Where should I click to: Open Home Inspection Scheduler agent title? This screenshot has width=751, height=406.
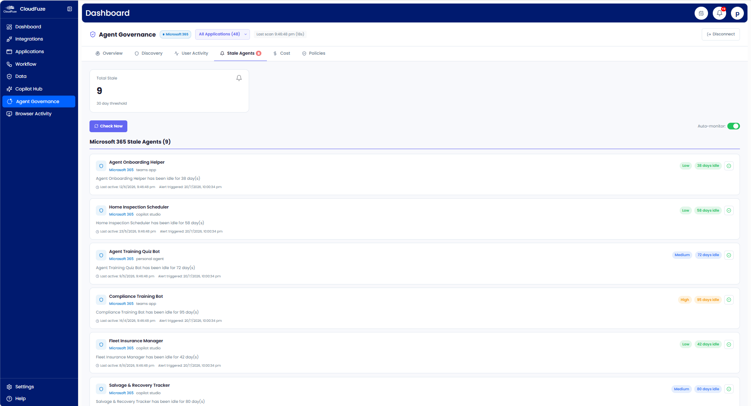[x=139, y=207]
